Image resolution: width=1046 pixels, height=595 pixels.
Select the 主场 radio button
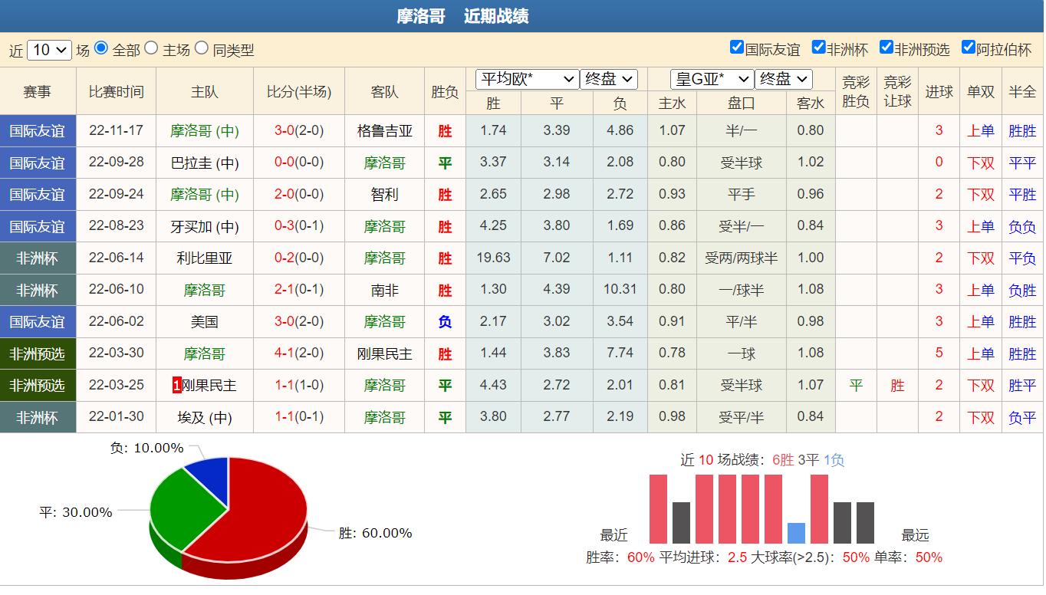pyautogui.click(x=151, y=48)
